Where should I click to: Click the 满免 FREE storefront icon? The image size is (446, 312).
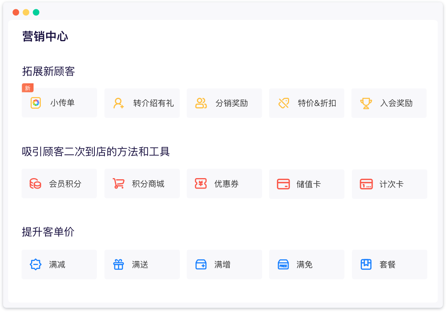coord(283,265)
